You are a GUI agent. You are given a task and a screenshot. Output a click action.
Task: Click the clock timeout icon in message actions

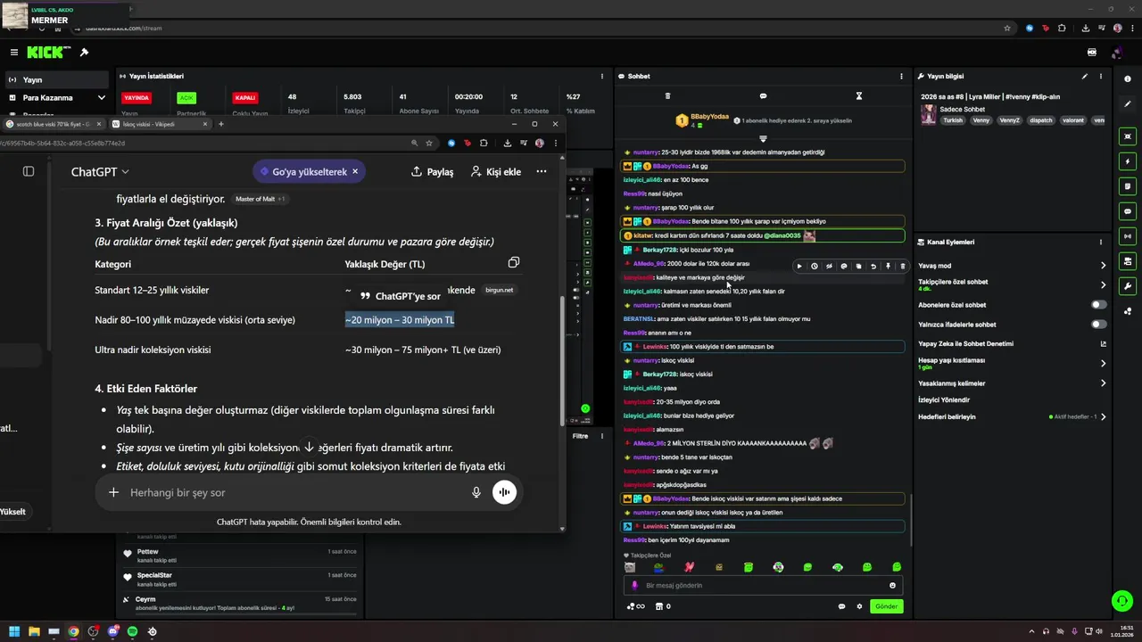coord(814,266)
